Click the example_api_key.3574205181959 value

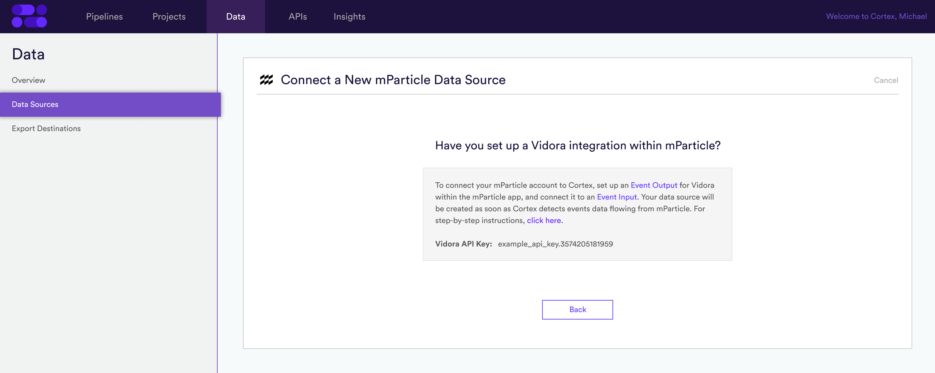[x=555, y=244]
